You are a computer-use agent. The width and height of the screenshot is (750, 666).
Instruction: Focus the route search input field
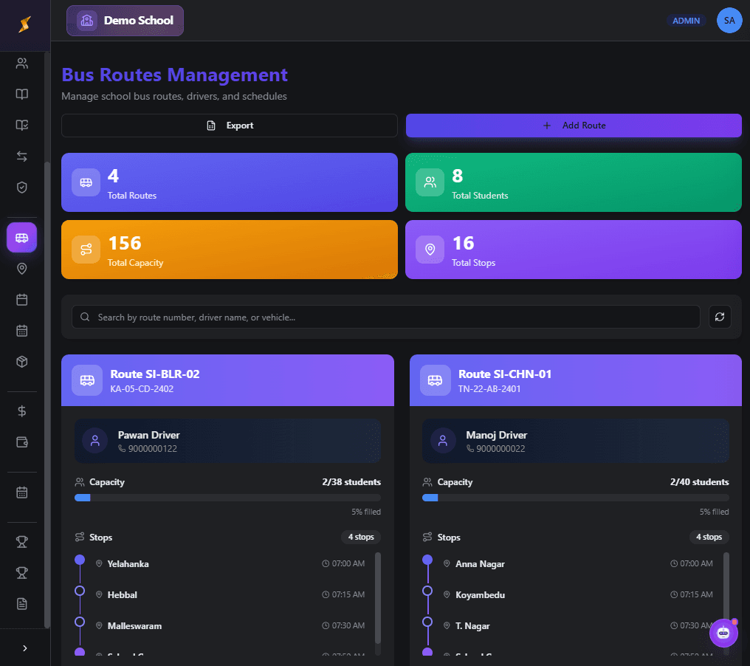pos(386,317)
